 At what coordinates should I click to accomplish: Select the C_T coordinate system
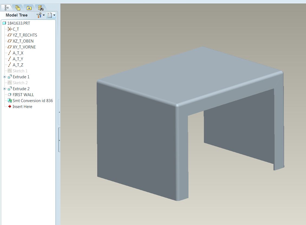[x=16, y=29]
